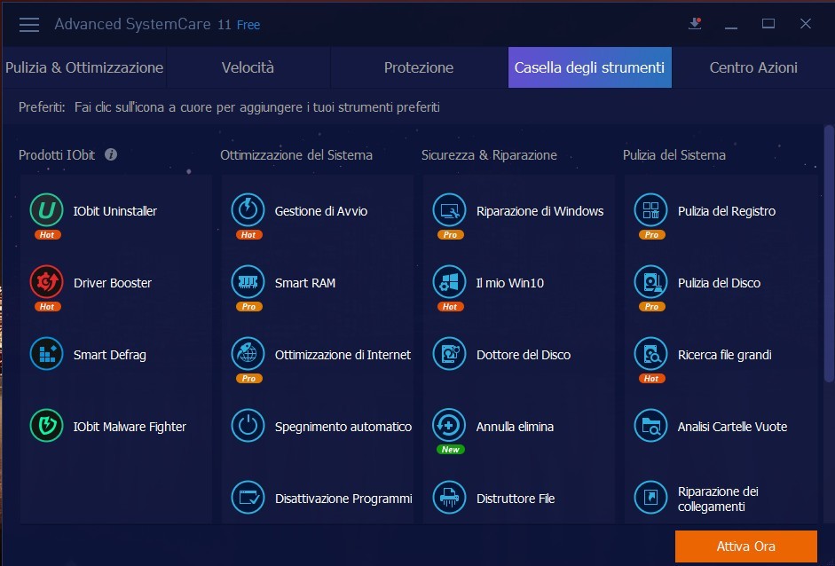Launch Driver Booster icon

tap(45, 283)
